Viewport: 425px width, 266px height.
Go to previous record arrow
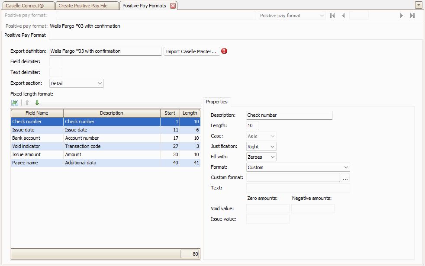343,16
